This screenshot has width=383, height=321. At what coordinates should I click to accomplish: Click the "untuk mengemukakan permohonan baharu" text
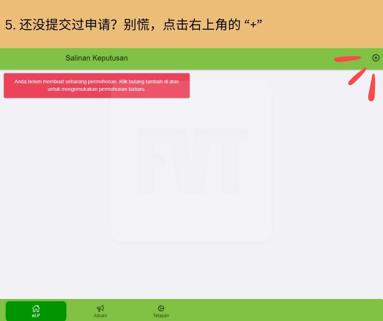(97, 89)
